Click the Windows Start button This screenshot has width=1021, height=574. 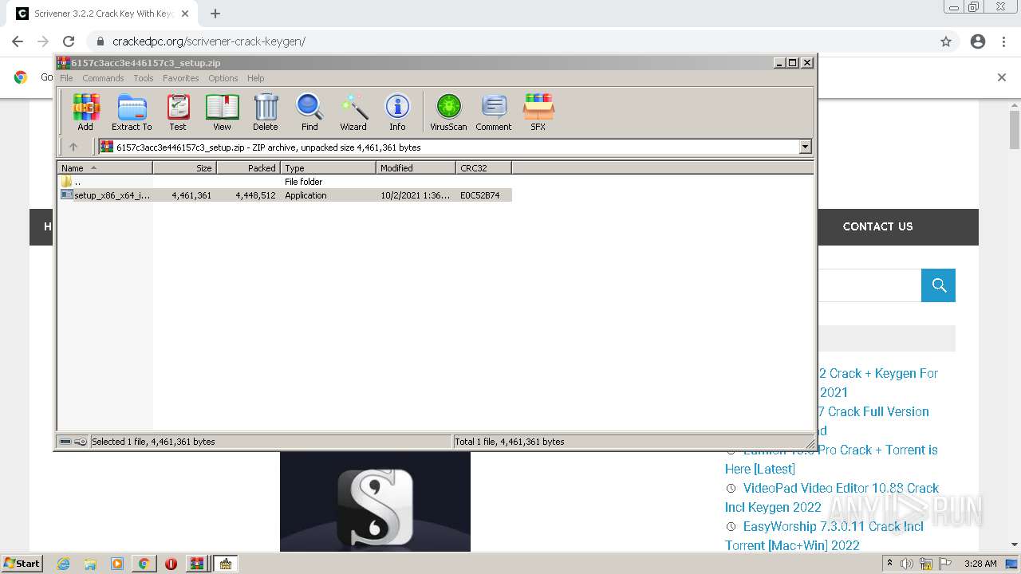[22, 563]
